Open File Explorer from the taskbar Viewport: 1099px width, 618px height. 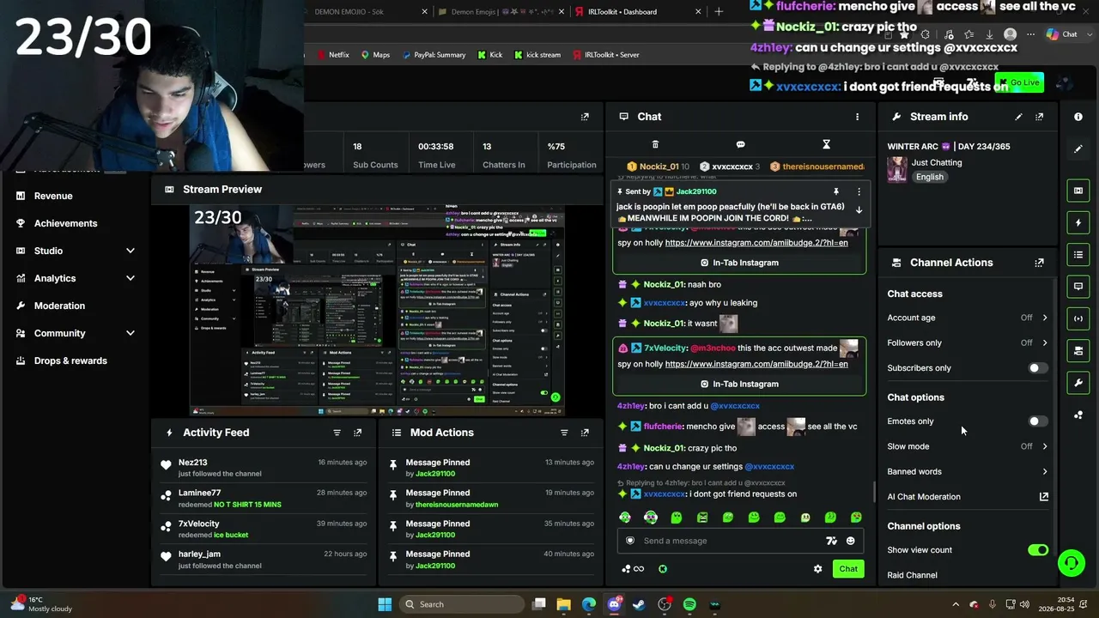tap(563, 604)
